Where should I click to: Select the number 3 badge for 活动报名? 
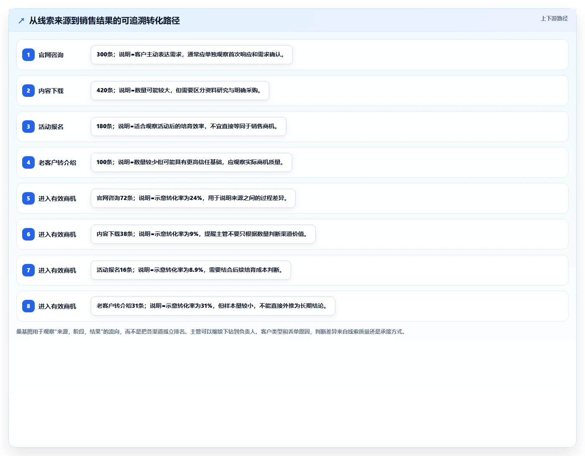point(28,127)
